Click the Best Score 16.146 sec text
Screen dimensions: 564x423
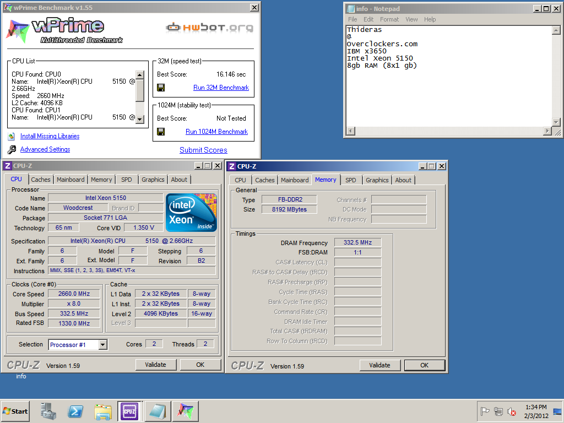point(231,74)
